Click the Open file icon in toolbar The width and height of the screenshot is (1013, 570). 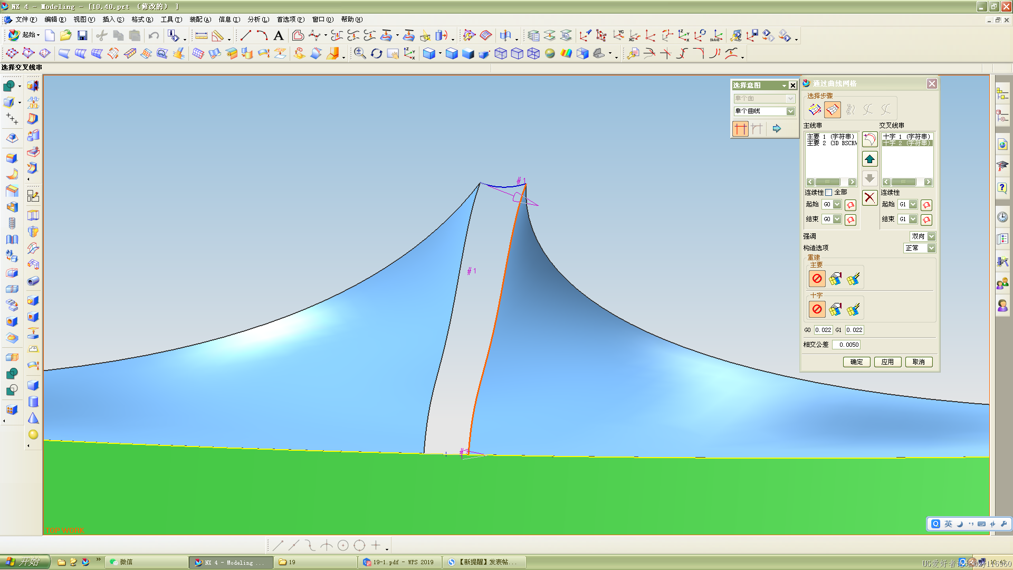coord(65,35)
